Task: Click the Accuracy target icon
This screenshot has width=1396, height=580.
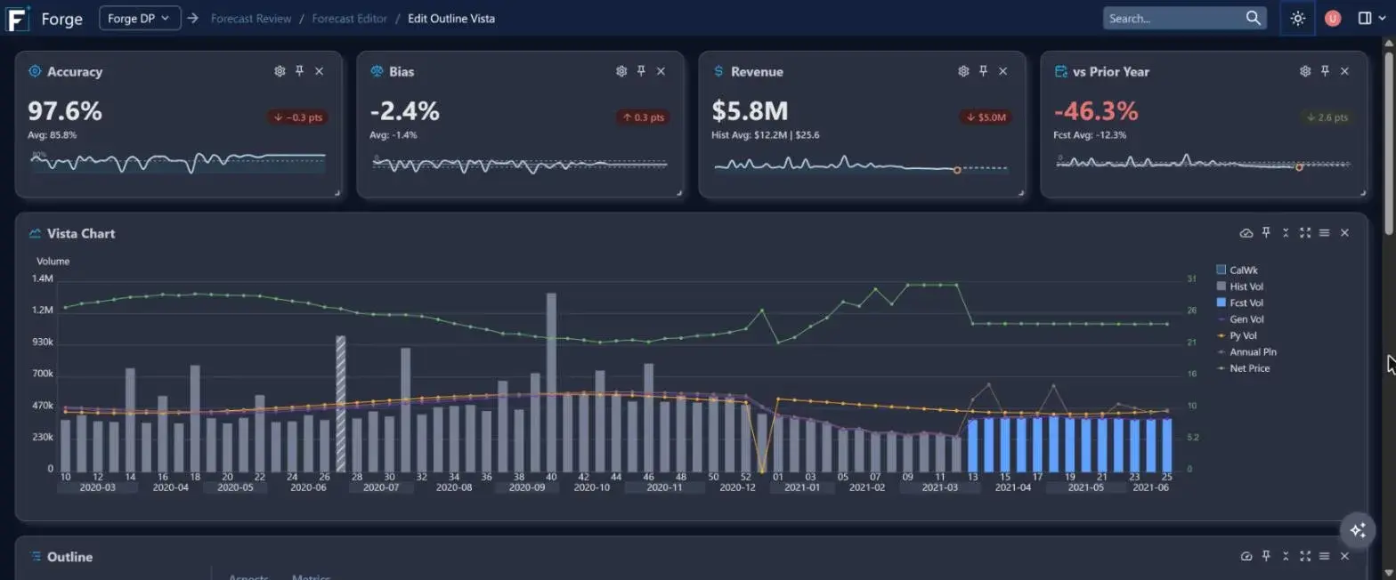Action: [35, 71]
